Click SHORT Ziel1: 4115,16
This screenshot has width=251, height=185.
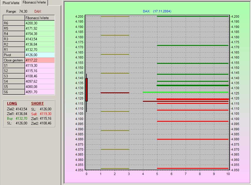click(x=41, y=119)
